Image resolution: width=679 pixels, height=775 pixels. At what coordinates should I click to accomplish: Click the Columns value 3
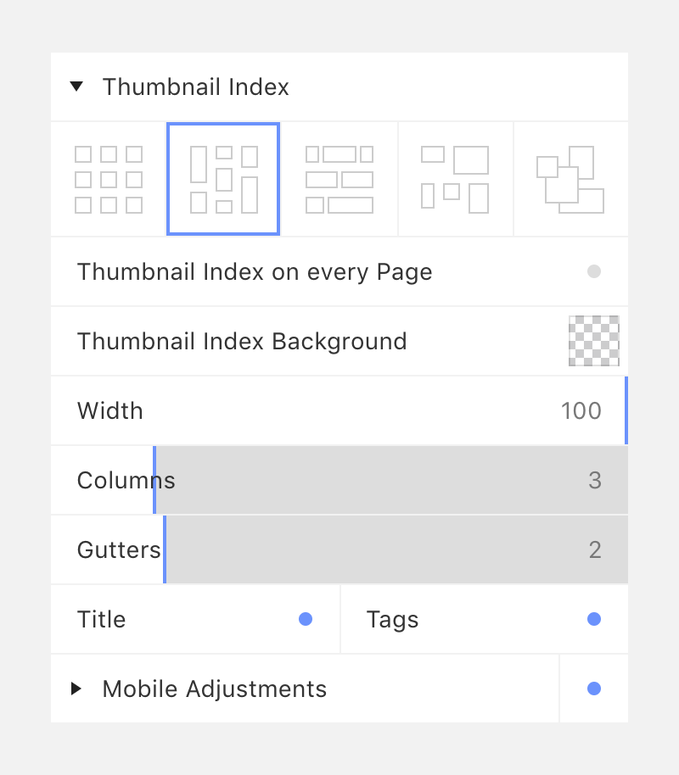point(595,481)
